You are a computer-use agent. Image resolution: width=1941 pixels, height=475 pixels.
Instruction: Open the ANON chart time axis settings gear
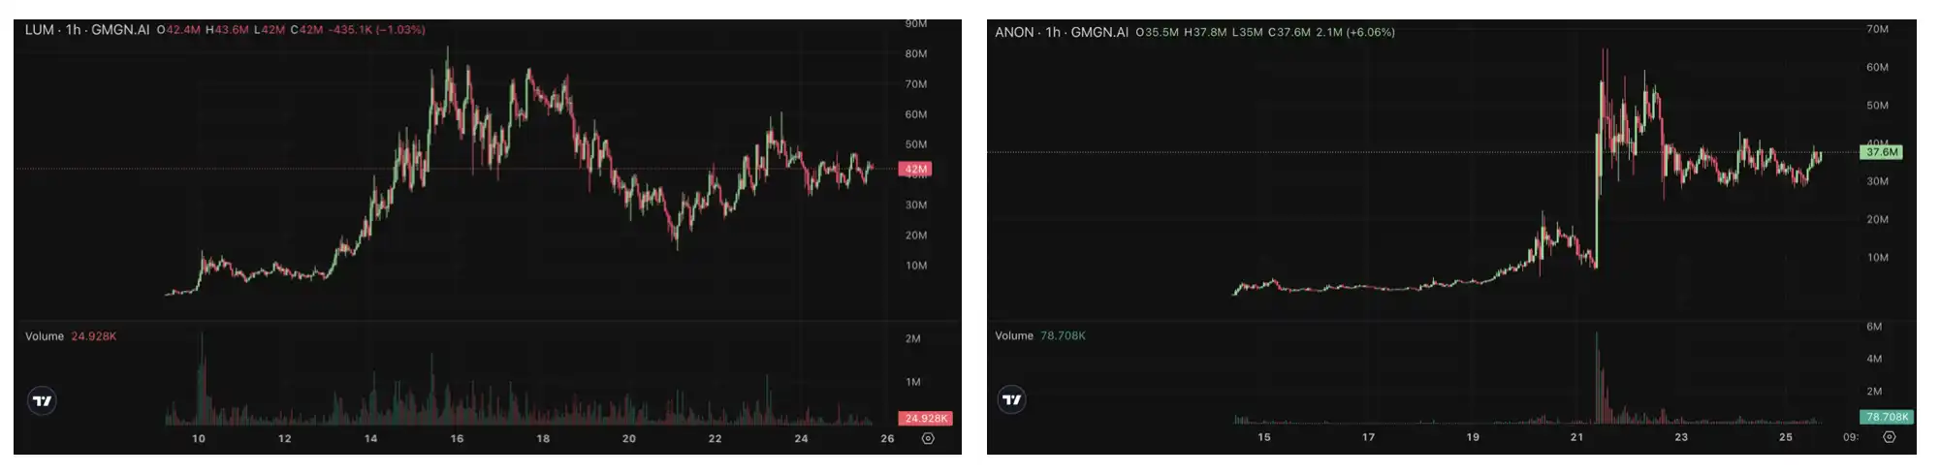pyautogui.click(x=1889, y=437)
